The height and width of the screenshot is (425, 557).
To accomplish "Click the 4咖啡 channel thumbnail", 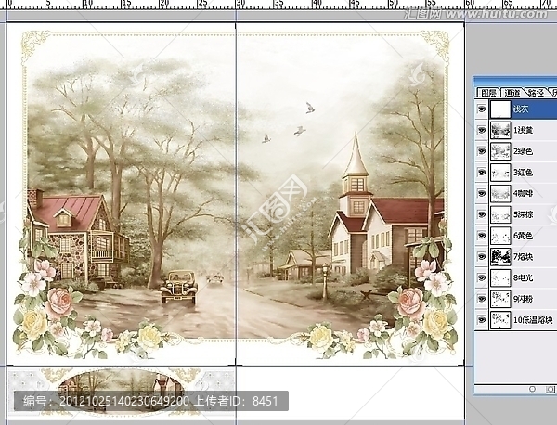I will click(500, 193).
